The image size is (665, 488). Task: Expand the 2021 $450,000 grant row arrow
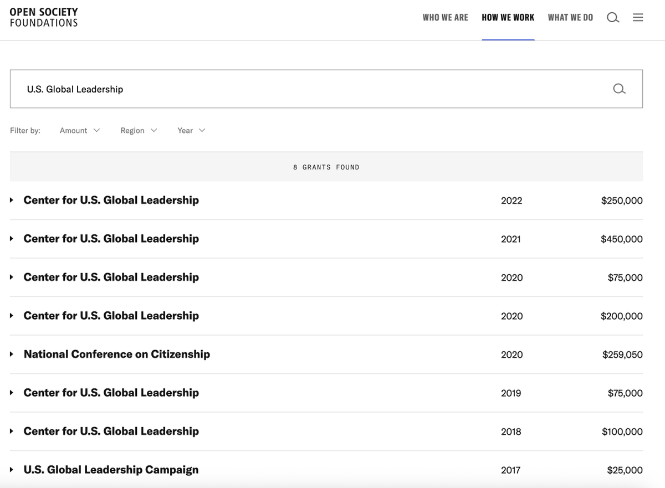(12, 239)
